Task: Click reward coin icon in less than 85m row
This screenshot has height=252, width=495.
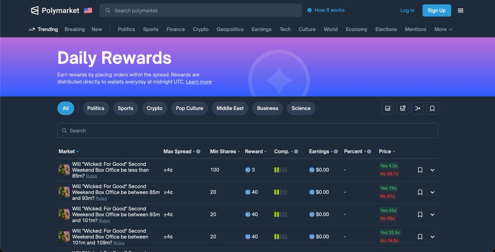Action: tap(247, 170)
